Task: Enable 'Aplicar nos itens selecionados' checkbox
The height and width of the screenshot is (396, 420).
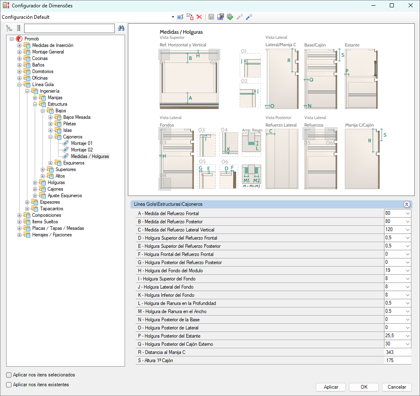Action: 9,375
